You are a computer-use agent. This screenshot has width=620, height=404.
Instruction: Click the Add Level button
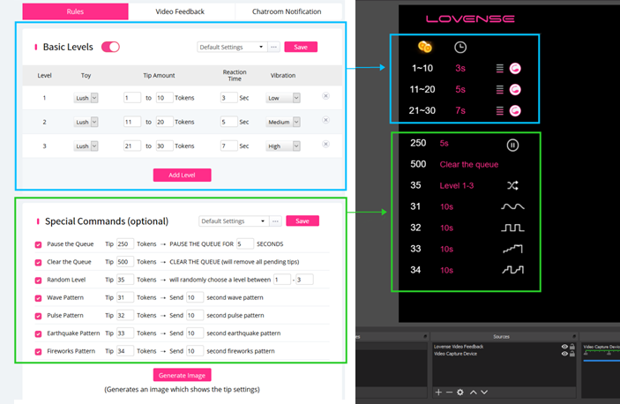[x=182, y=175]
